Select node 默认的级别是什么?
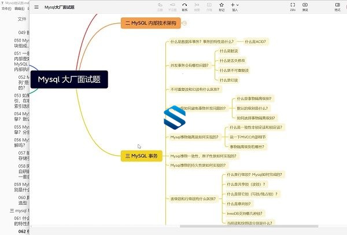 pos(252,108)
